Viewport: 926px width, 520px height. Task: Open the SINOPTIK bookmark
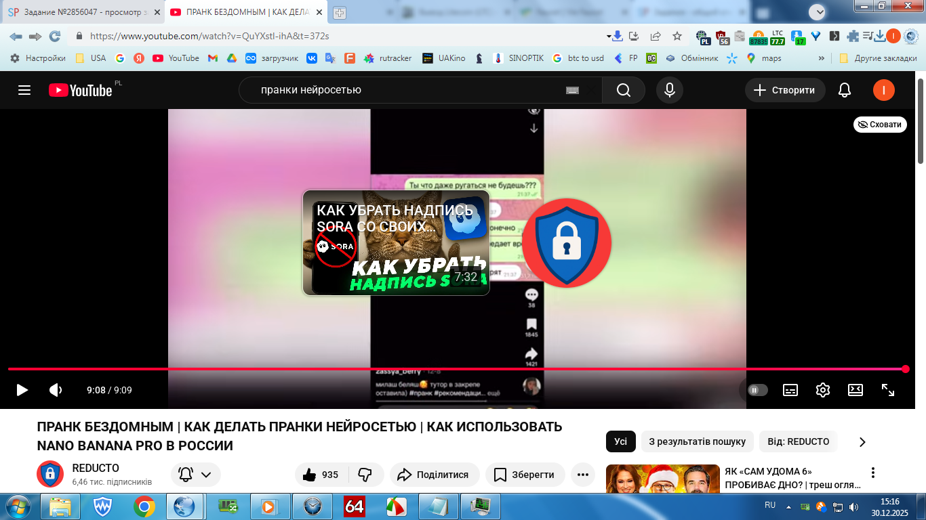519,58
